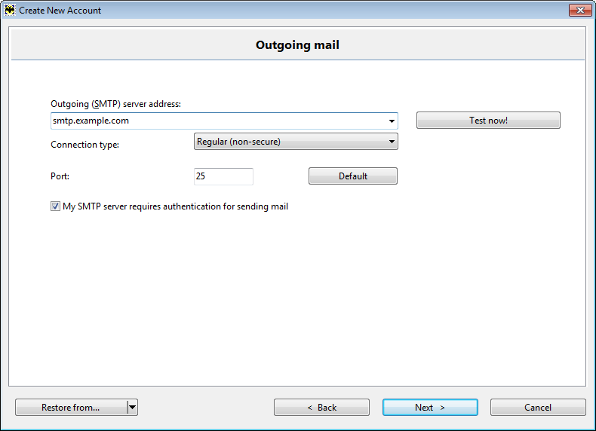Viewport: 596px width, 431px height.
Task: Click the Port label
Action: click(60, 176)
